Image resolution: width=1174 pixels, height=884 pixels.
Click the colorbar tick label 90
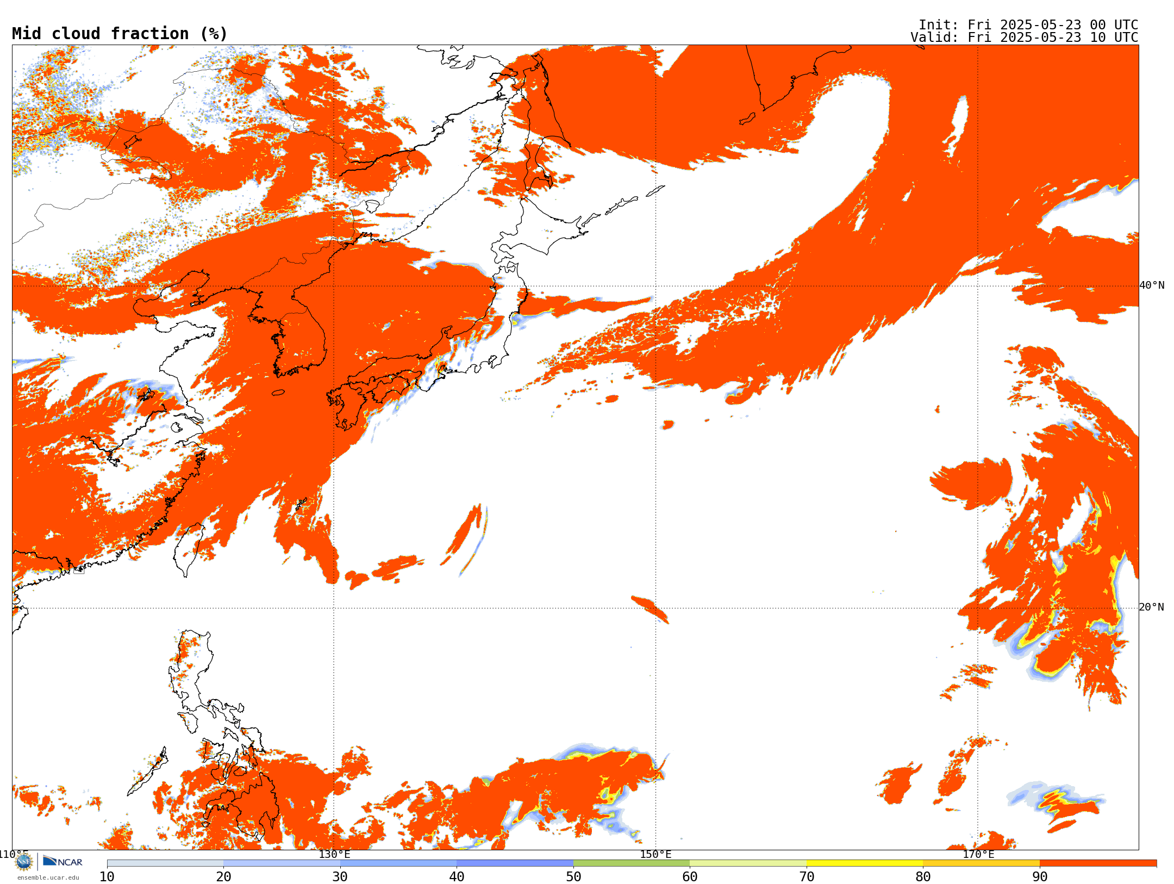click(x=1040, y=877)
